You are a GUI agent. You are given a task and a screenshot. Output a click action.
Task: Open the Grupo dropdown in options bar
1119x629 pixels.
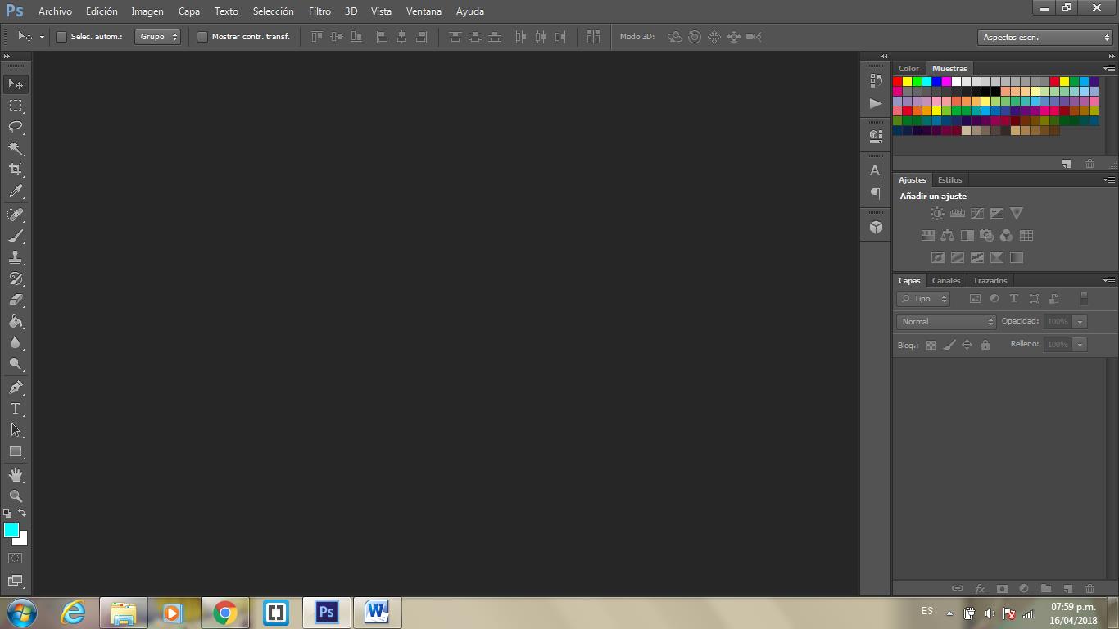pos(157,37)
